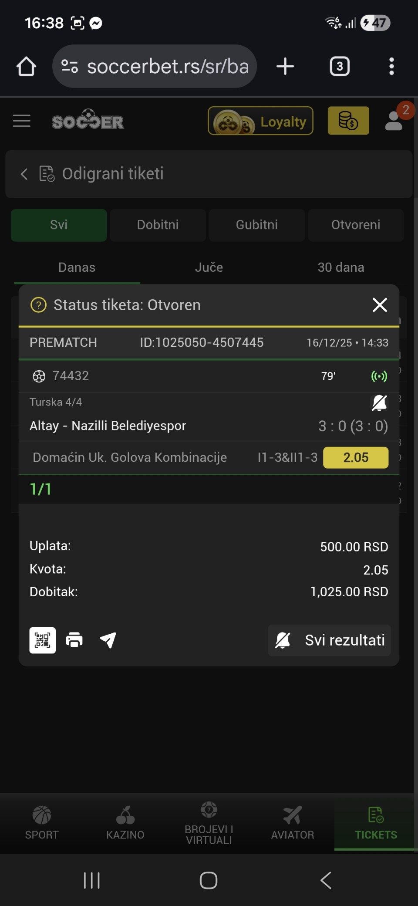Image resolution: width=418 pixels, height=906 pixels.
Task: Print the ticket
Action: pyautogui.click(x=74, y=640)
